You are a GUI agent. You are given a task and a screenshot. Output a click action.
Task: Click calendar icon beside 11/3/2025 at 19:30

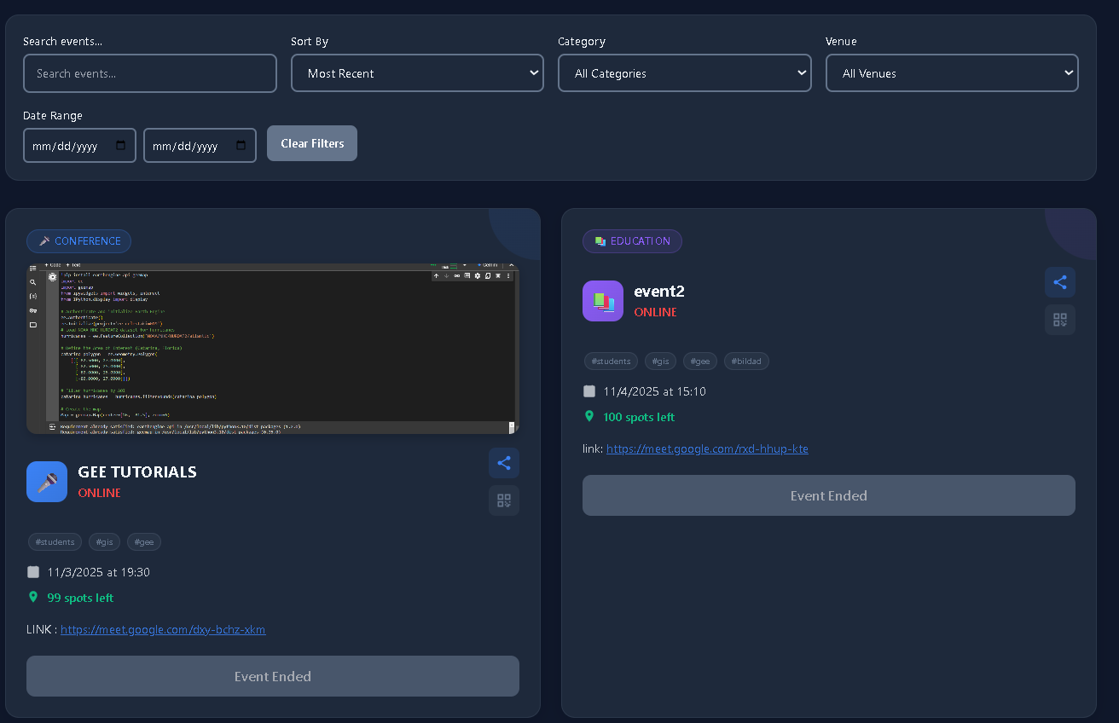click(33, 572)
